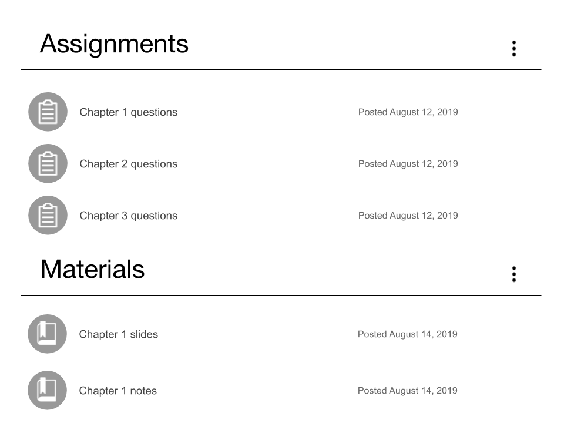Open the Chapter 1 slides material
Image resolution: width=564 pixels, height=423 pixels.
118,334
